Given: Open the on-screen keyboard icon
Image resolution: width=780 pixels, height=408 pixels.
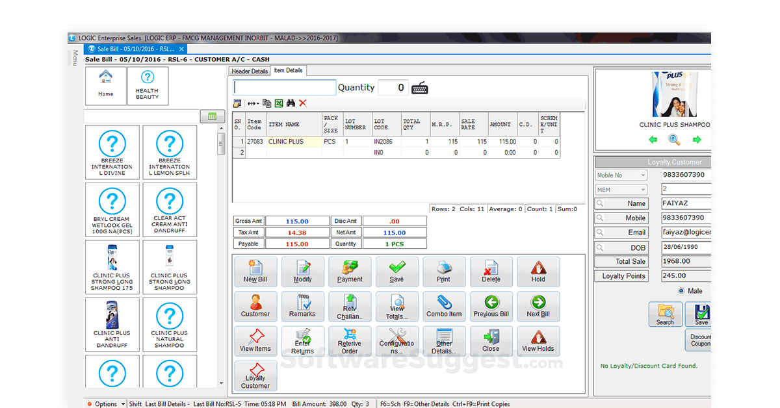Looking at the screenshot, I should click(x=420, y=88).
